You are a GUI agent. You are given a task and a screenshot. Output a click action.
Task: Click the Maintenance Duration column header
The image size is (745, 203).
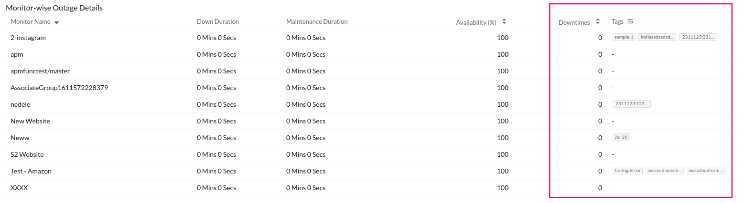click(x=316, y=22)
